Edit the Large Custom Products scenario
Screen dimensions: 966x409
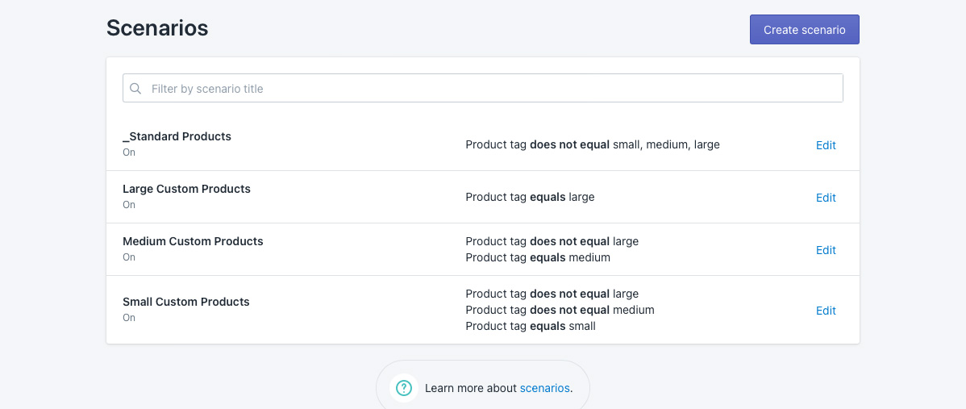pos(826,198)
